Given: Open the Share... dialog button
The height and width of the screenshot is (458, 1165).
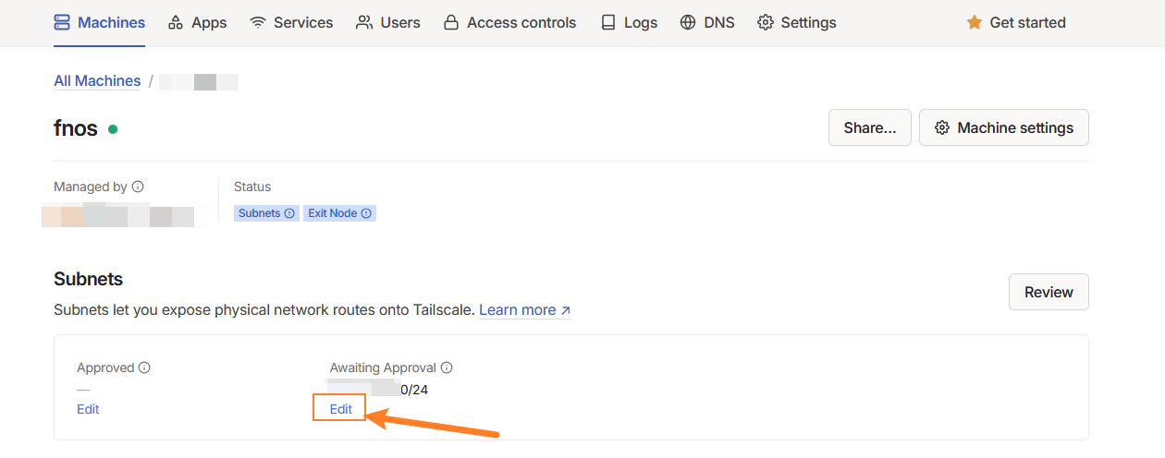Looking at the screenshot, I should pyautogui.click(x=869, y=128).
